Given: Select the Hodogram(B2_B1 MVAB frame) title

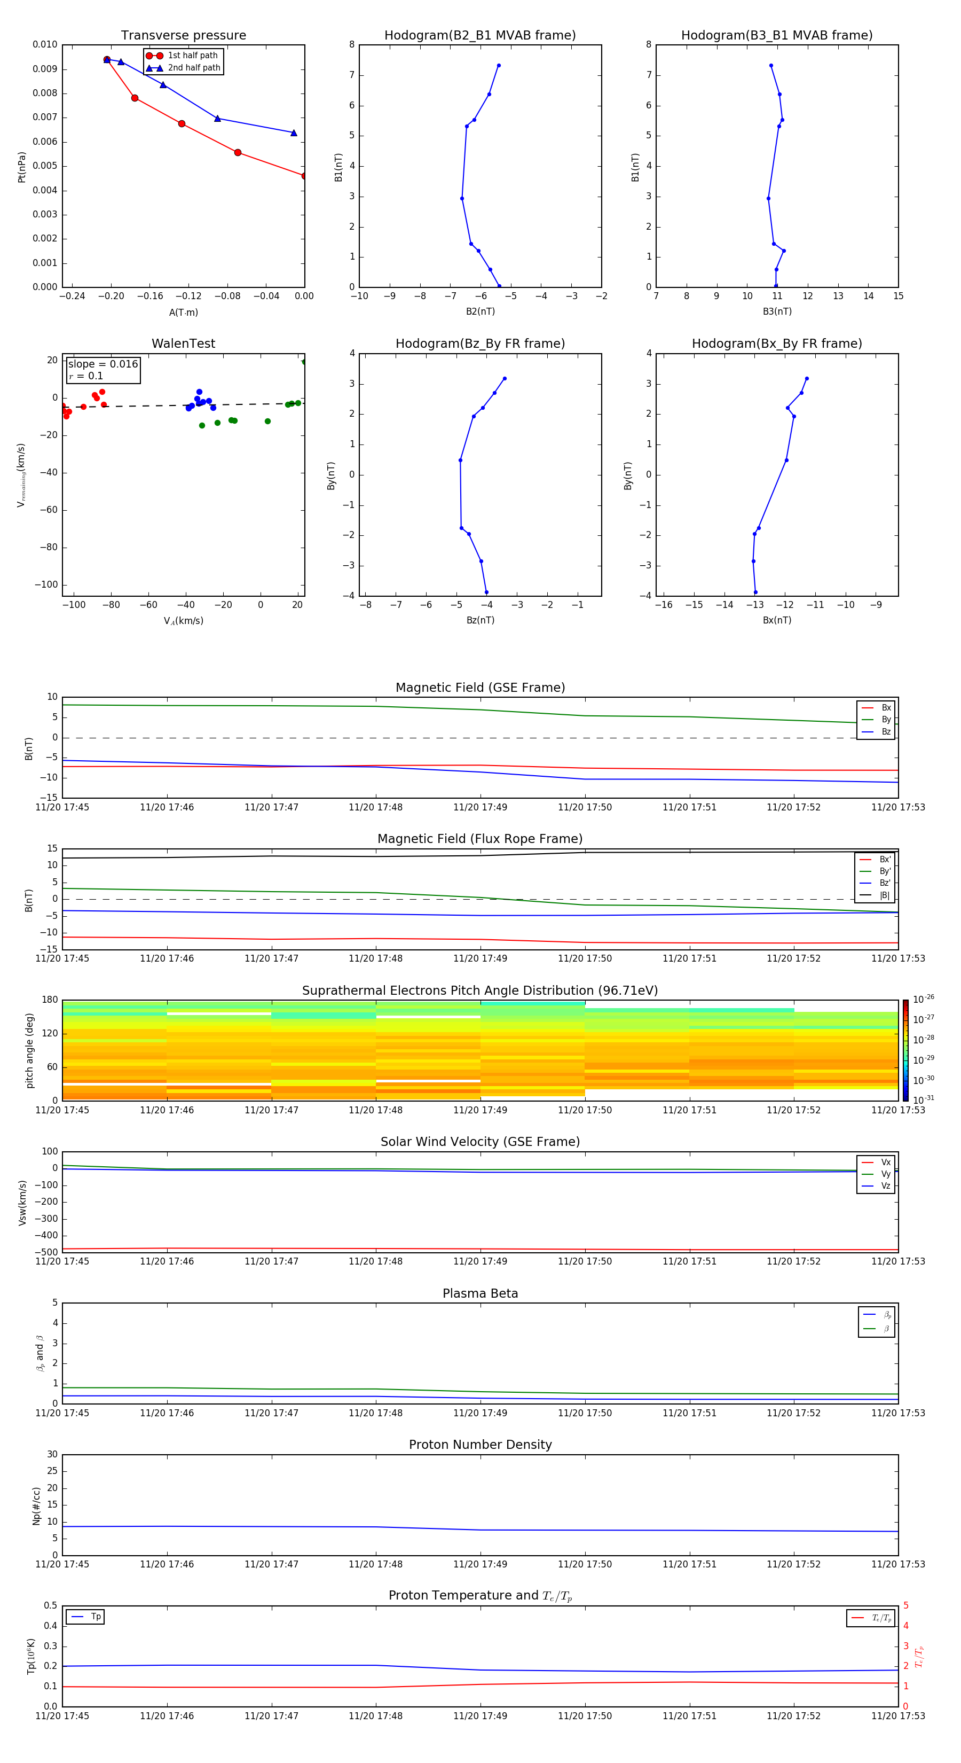Looking at the screenshot, I should [x=479, y=36].
